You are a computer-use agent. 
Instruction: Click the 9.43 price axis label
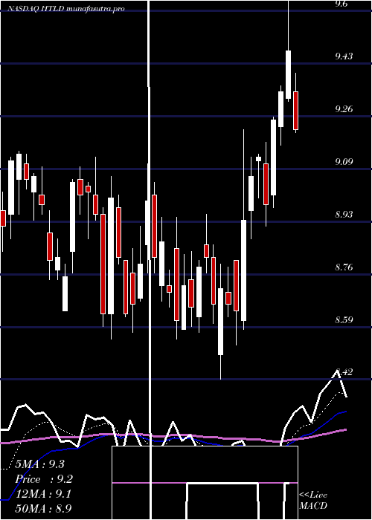click(344, 56)
